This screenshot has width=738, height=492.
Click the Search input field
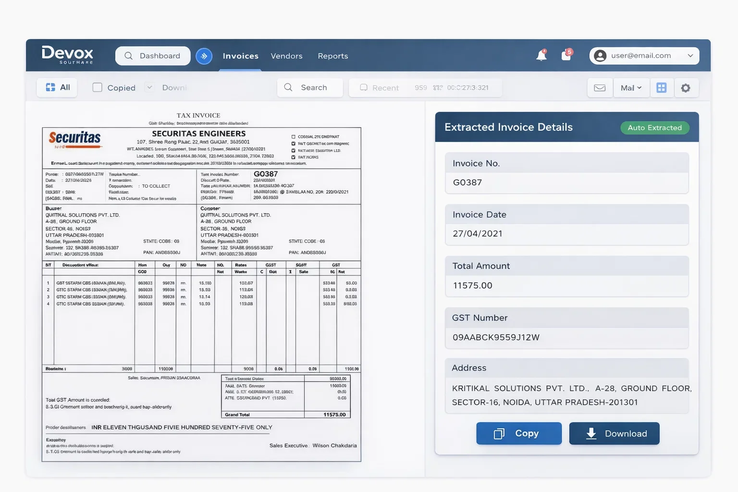point(310,87)
